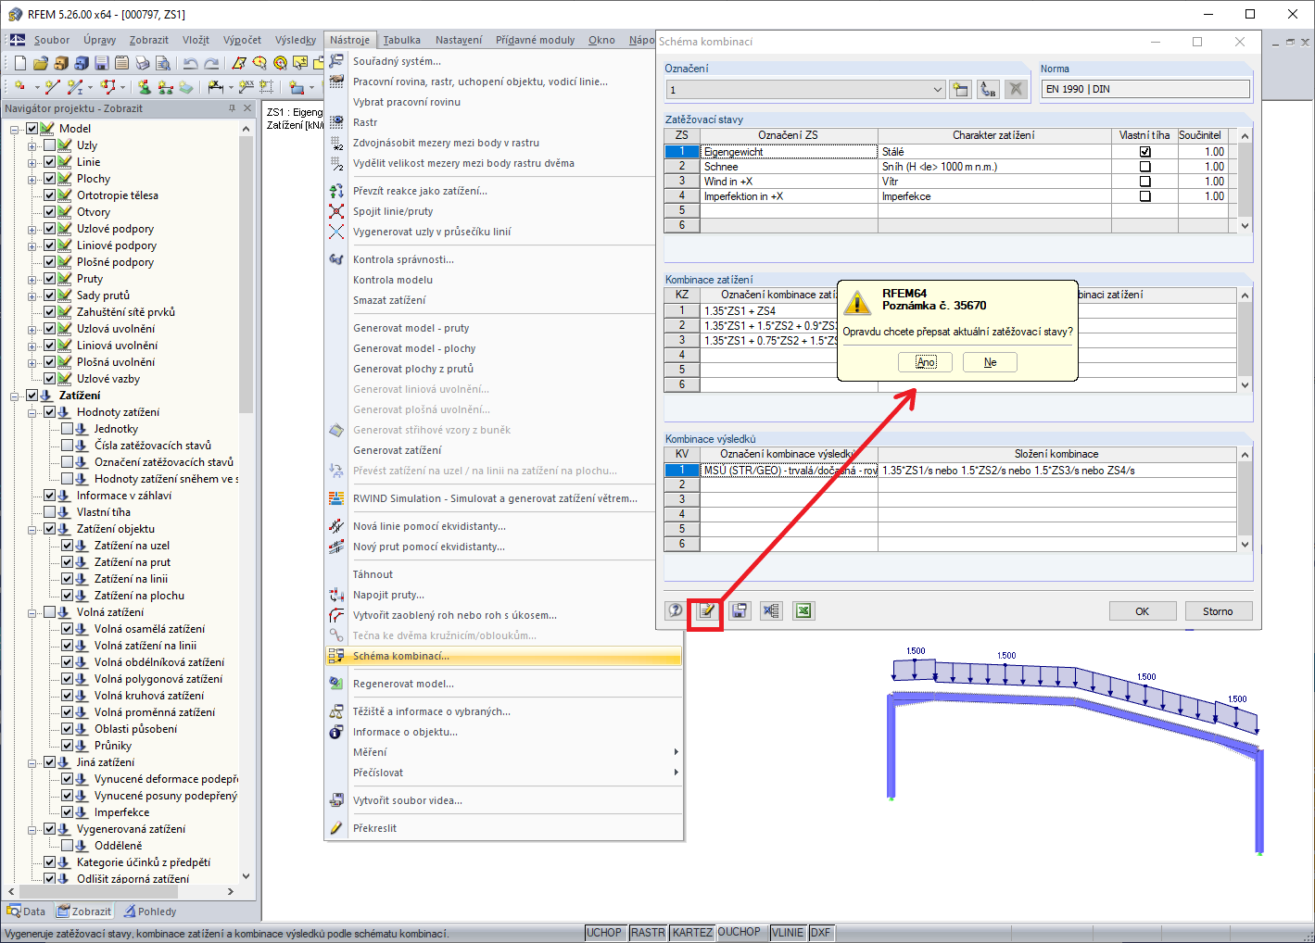
Task: Click the KARTEZ status bar entry
Action: 692,933
